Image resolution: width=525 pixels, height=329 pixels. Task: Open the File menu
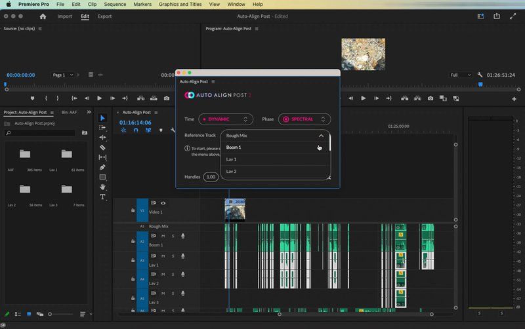click(x=60, y=5)
